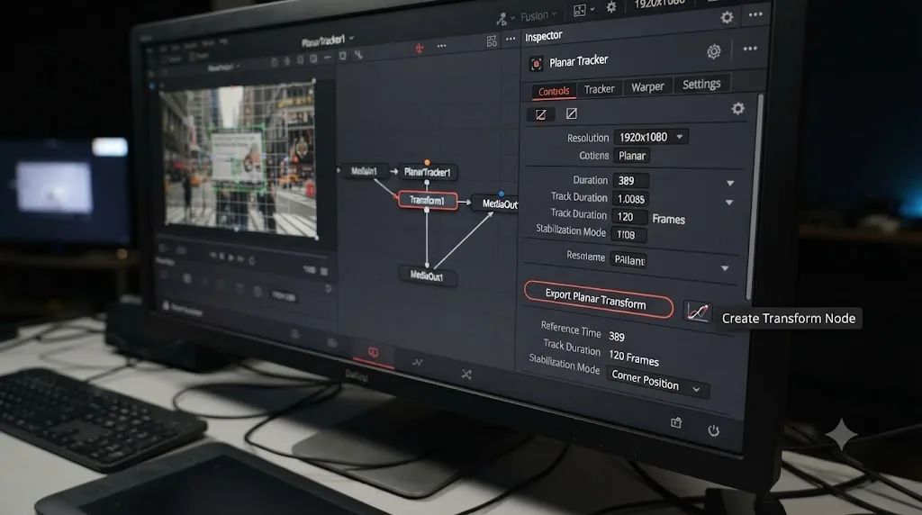This screenshot has height=515, width=922.
Task: Click the grid layout icon above the node graph
Action: point(492,41)
